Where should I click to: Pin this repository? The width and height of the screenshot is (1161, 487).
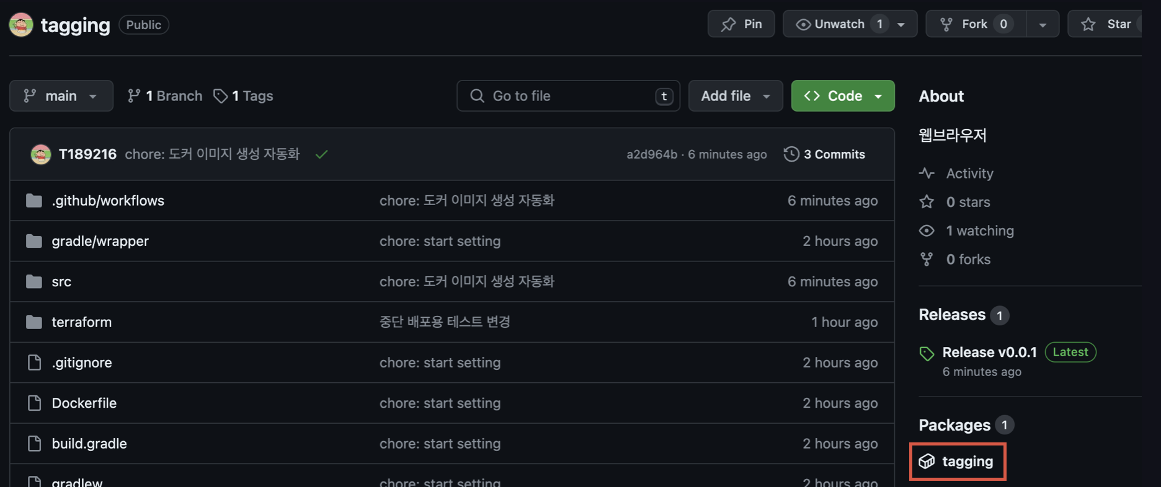tap(741, 24)
